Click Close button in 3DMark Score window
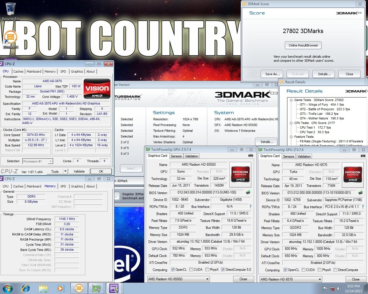 coord(349,74)
